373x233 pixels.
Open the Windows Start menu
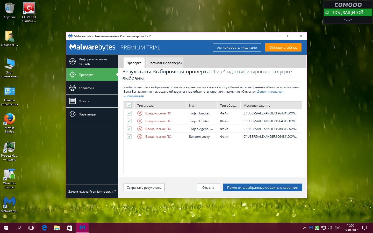(x=6, y=228)
